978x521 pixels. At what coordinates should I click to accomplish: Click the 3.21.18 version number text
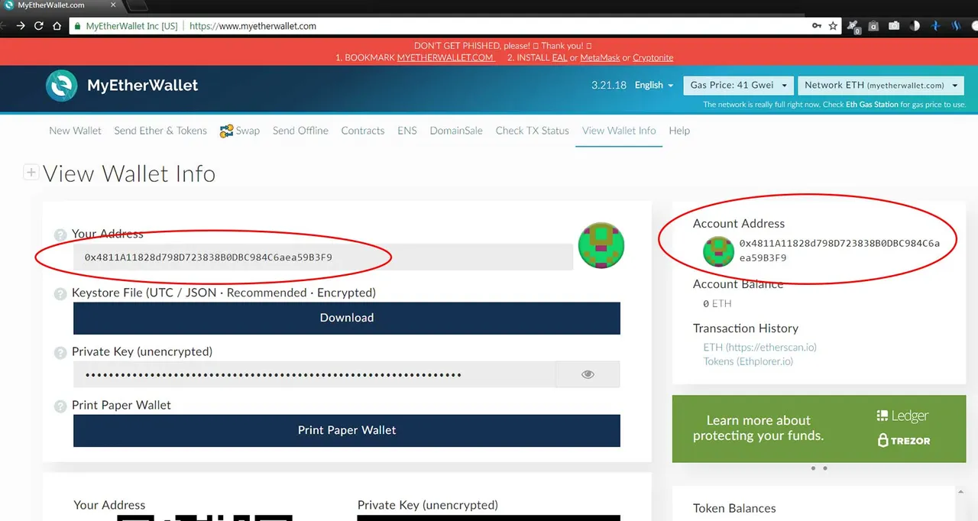pyautogui.click(x=609, y=85)
